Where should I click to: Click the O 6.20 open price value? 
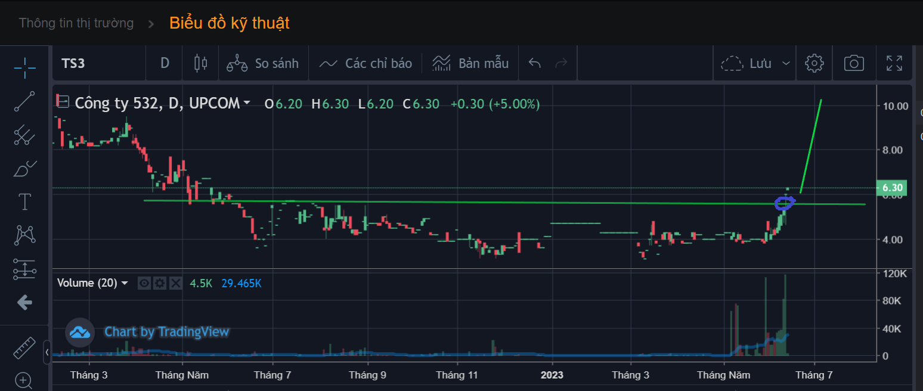[284, 104]
